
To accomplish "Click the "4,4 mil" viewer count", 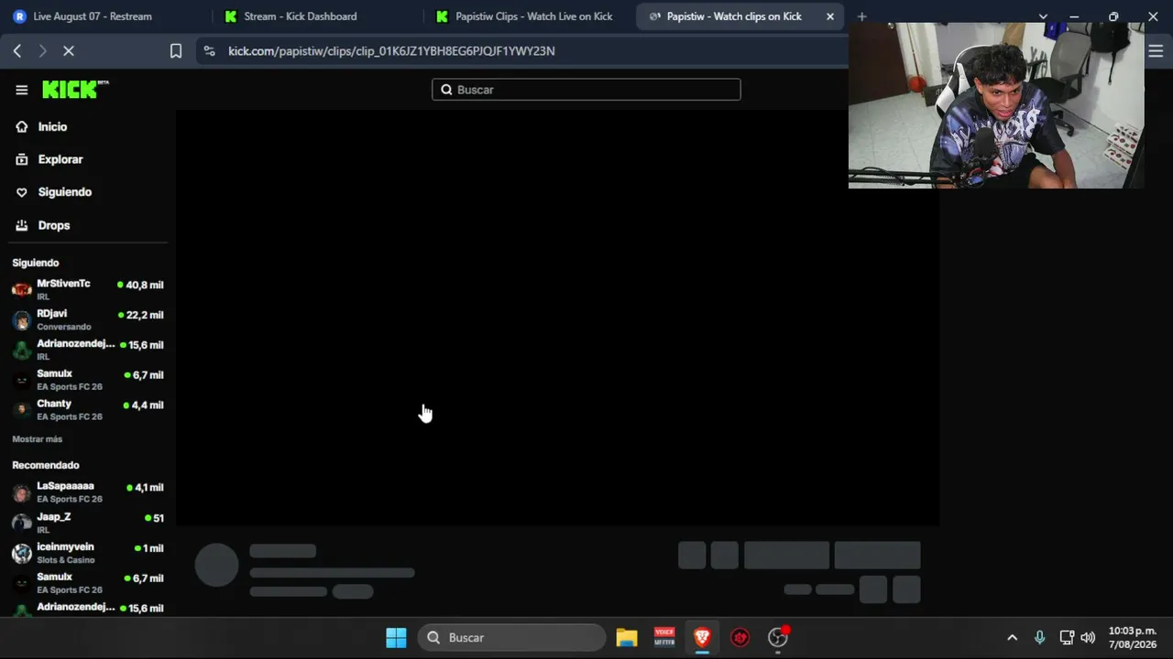I will coord(148,405).
